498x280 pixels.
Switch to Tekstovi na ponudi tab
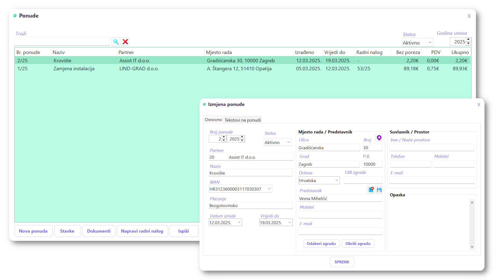(x=243, y=120)
